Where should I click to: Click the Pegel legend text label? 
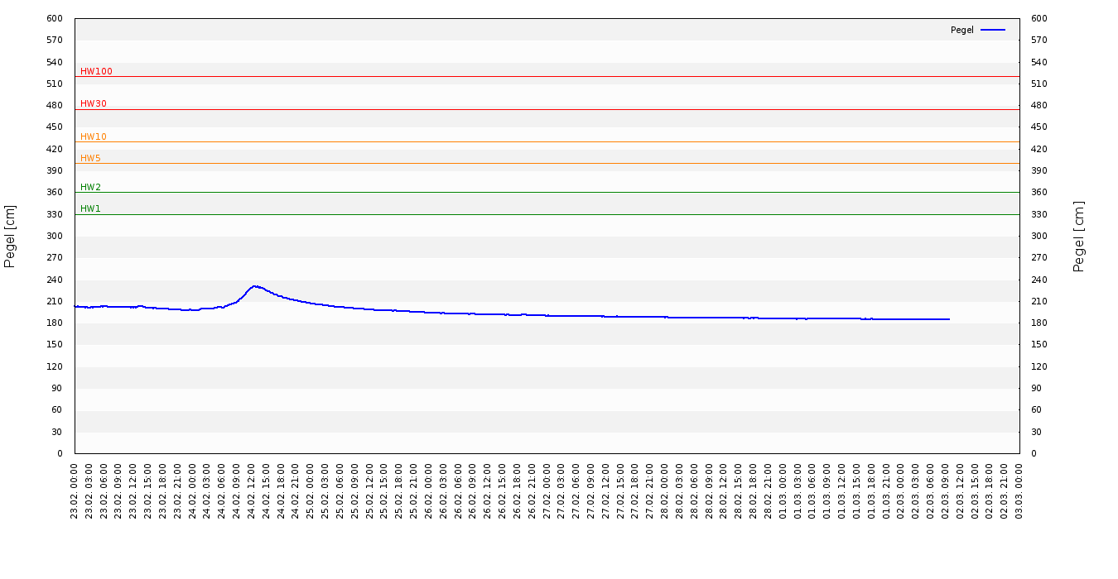[961, 30]
